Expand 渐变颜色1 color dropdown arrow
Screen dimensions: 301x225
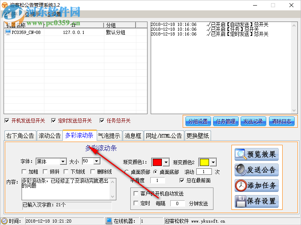[x=166, y=162]
